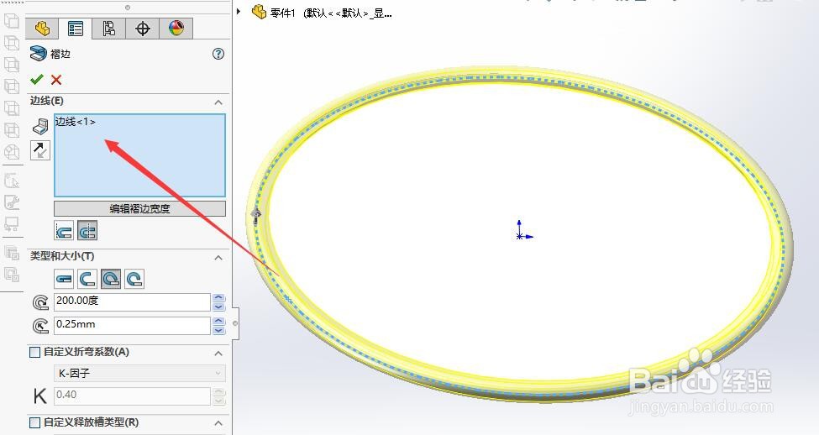Increase the 200.00度 angle with up arrow
Image resolution: width=819 pixels, height=435 pixels.
click(219, 297)
